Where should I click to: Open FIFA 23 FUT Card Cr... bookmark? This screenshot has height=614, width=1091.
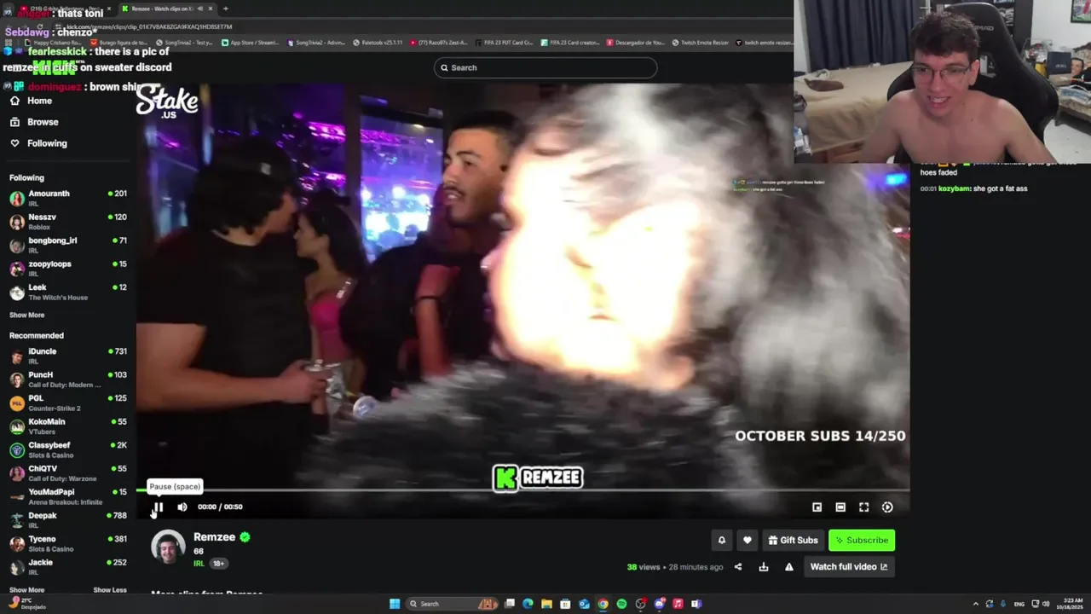click(504, 42)
